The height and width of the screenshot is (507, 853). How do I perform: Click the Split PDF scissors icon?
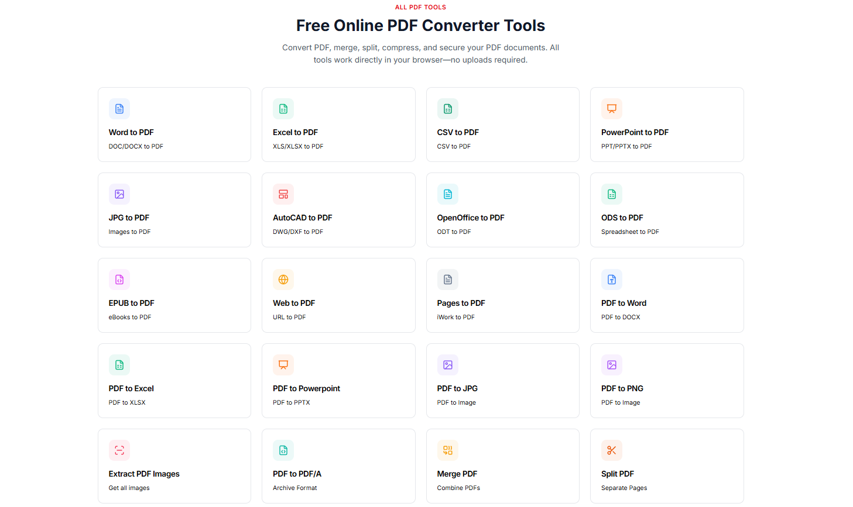pos(612,450)
